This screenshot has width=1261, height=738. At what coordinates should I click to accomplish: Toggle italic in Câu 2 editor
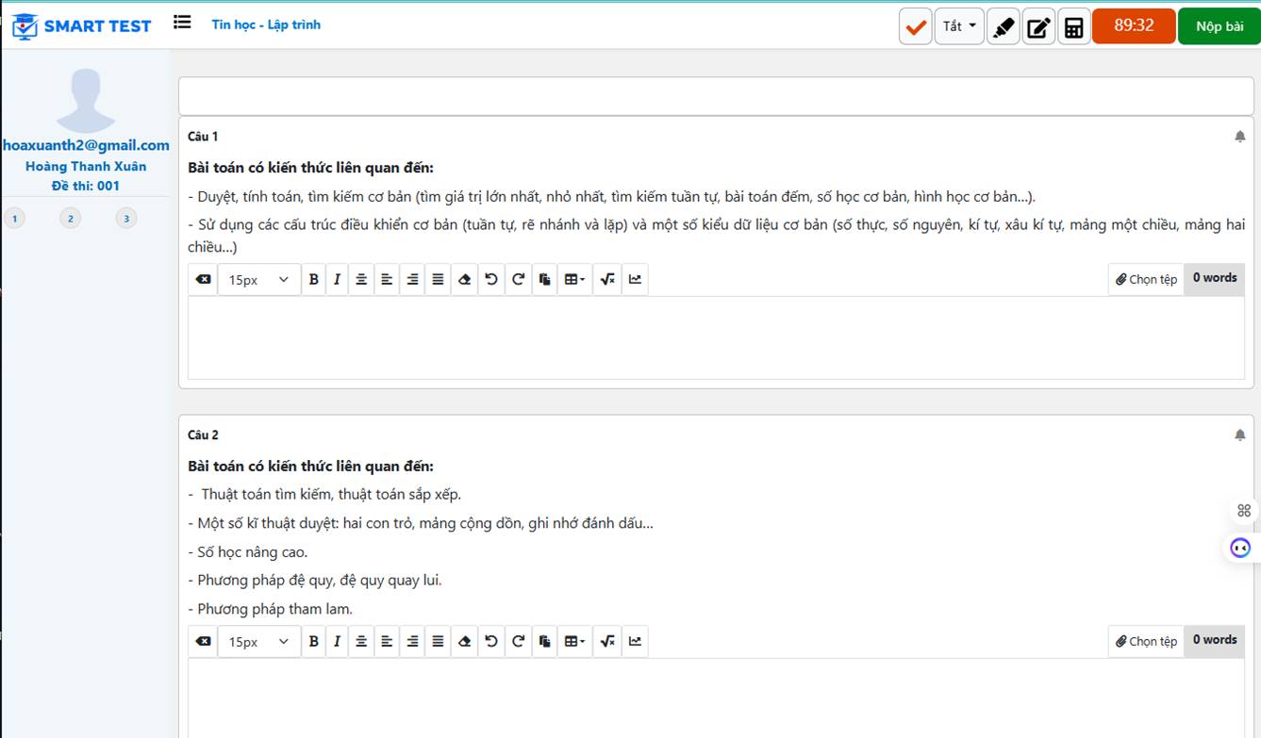337,641
